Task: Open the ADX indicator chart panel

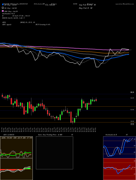Action: [x=16, y=147]
